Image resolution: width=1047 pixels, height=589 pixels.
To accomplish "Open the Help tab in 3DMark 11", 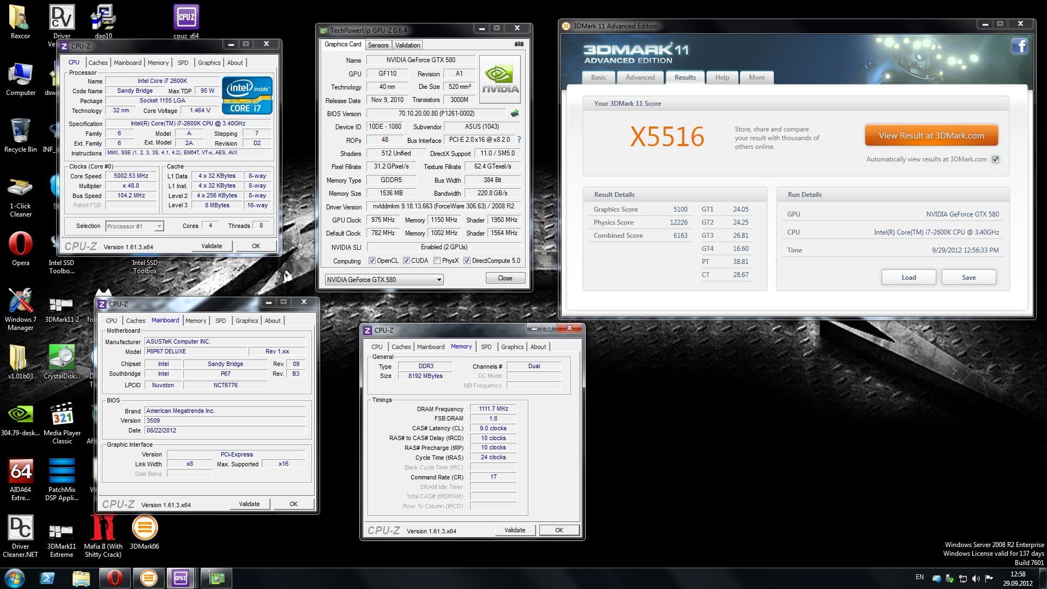I will (722, 77).
